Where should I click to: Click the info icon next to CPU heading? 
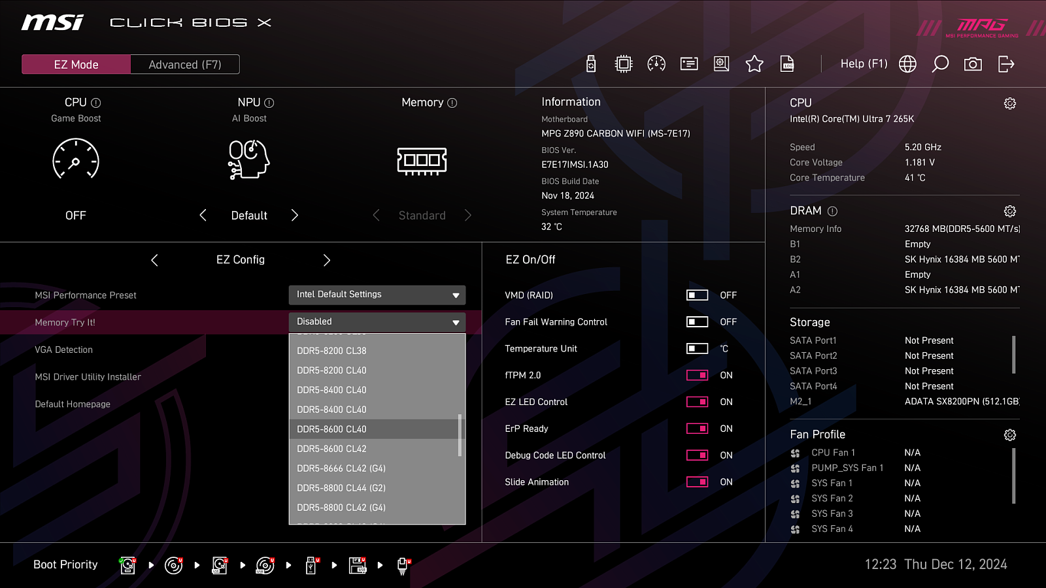pyautogui.click(x=96, y=103)
